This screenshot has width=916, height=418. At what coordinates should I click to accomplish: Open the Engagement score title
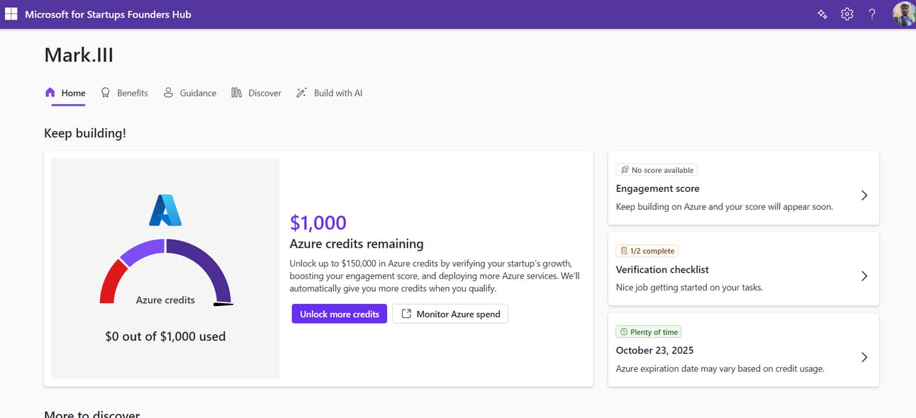[658, 188]
